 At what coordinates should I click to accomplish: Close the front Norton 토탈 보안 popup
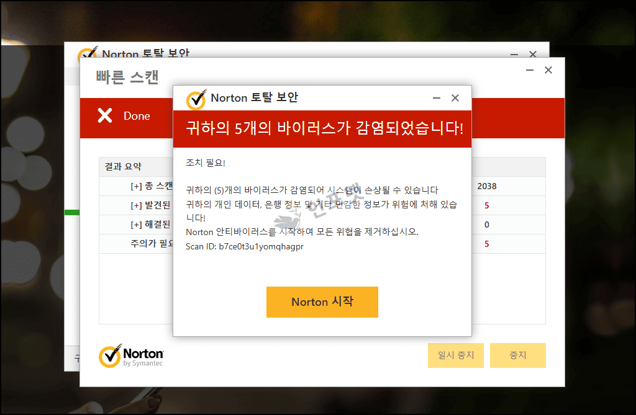tap(455, 97)
